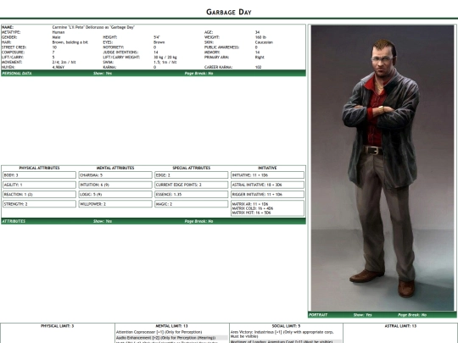Click the Judge Intentions value 14
This screenshot has height=343, width=458.
(156, 52)
